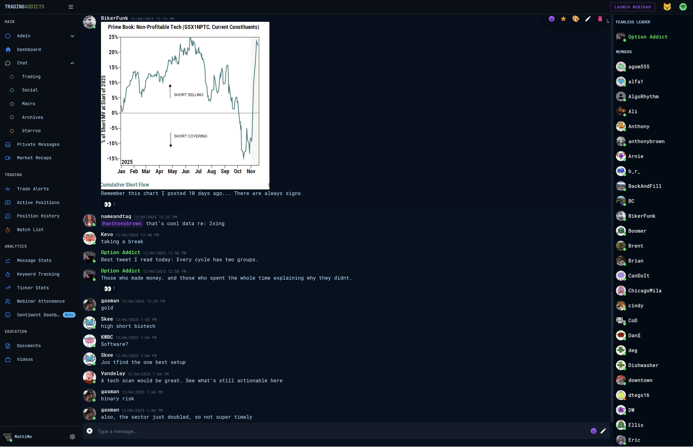Click the cat emoji icon in the header
The image size is (693, 447).
pyautogui.click(x=667, y=7)
